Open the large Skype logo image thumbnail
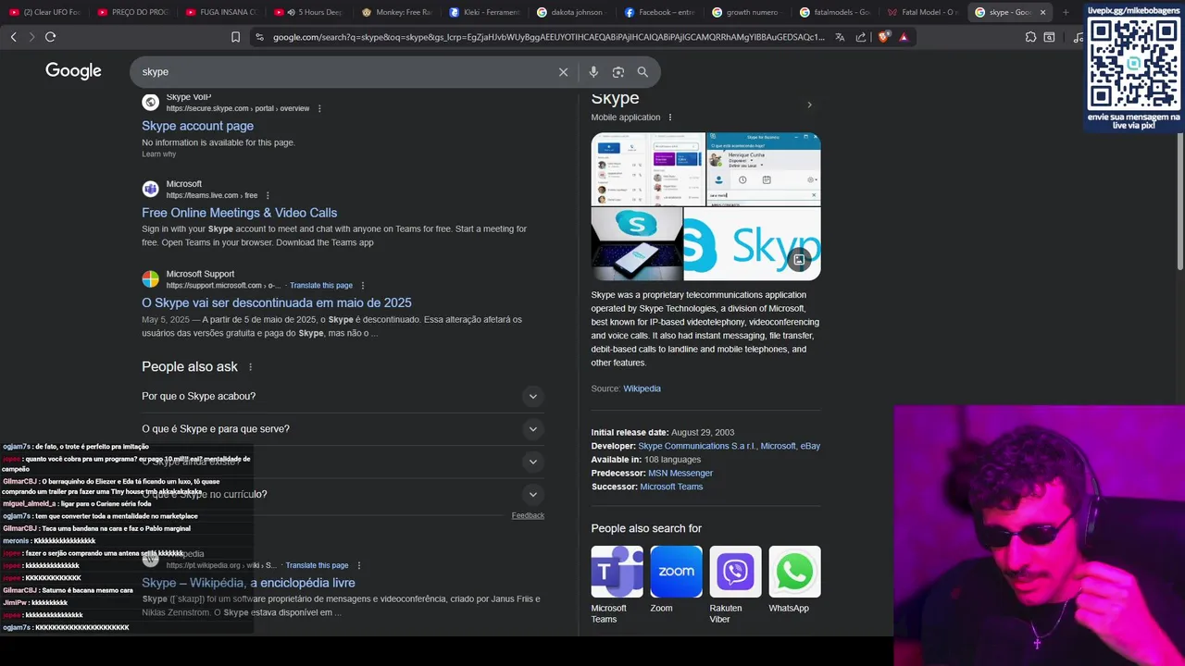 (x=752, y=243)
